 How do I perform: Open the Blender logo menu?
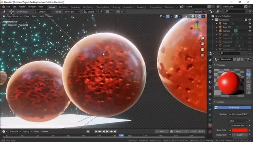click(3, 7)
